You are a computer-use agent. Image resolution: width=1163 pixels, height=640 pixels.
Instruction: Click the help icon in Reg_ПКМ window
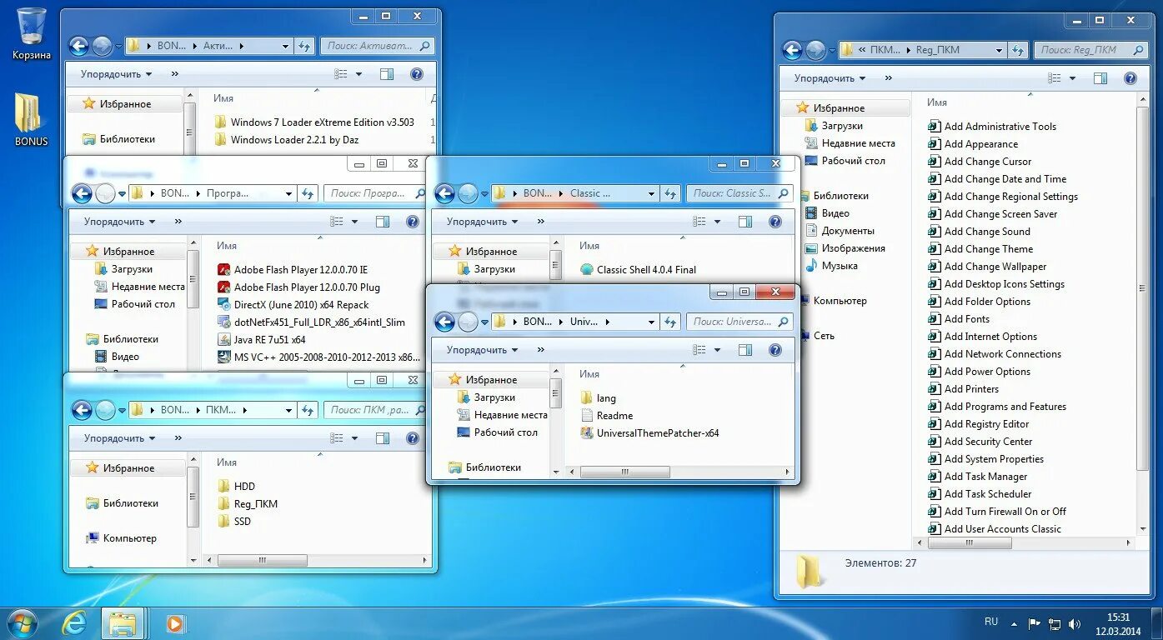[1130, 78]
